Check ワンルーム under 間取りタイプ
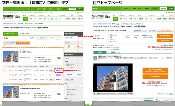175x106 pixels. (66, 100)
